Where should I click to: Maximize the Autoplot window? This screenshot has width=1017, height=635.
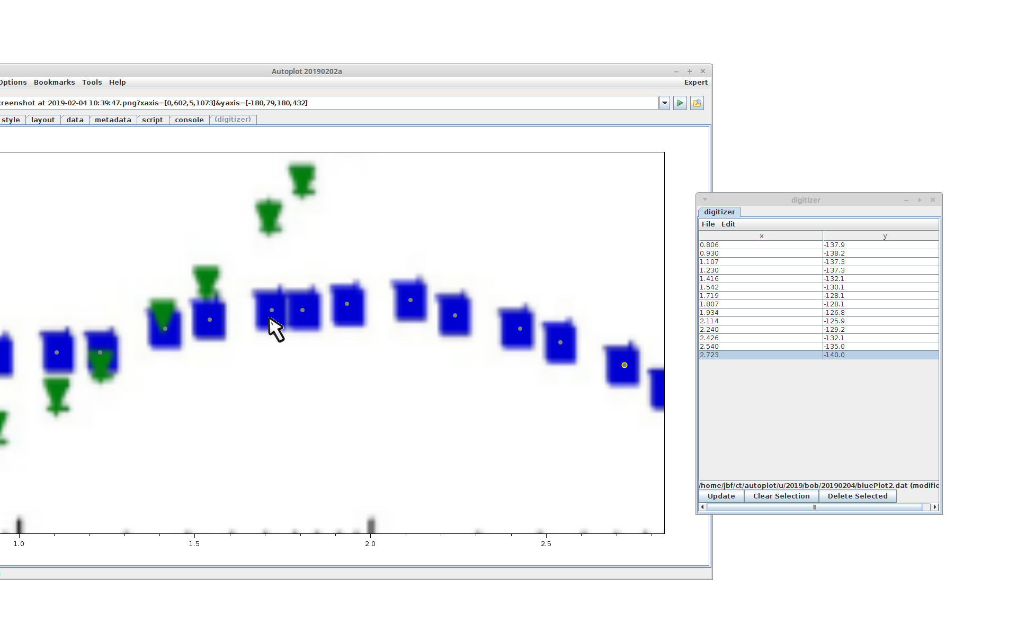[690, 71]
